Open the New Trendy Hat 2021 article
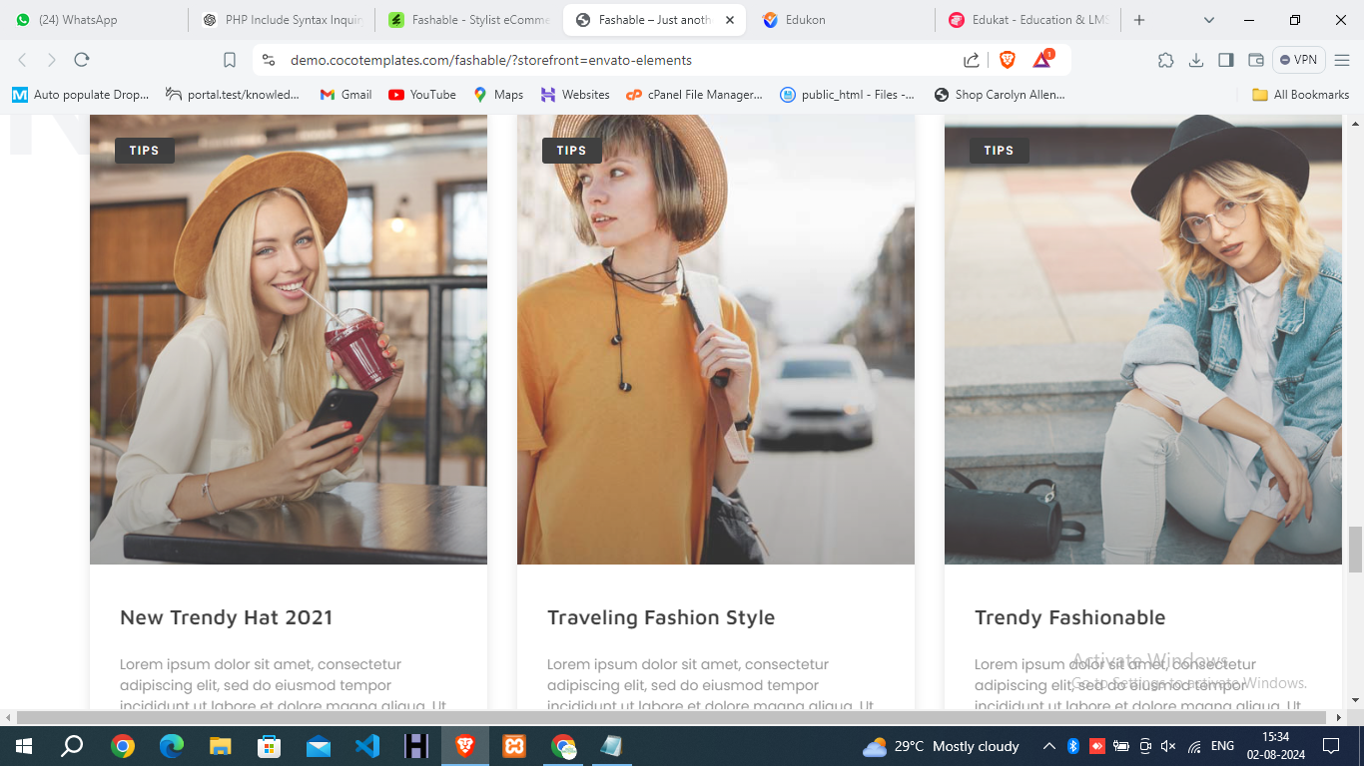The width and height of the screenshot is (1364, 766). [226, 617]
